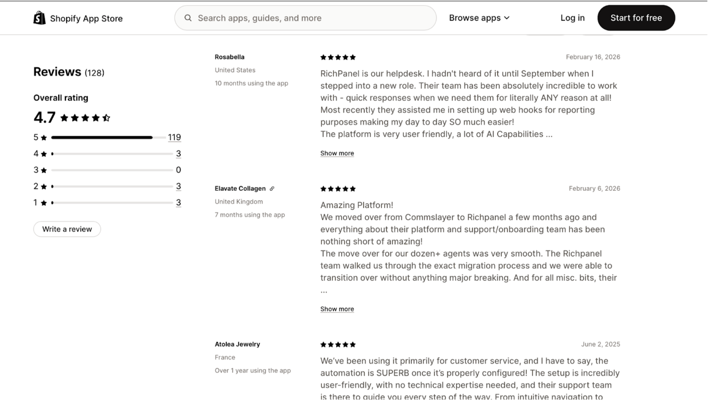Click the 5-star rating progress bar
Screen dimensions: 709x406
pos(108,137)
